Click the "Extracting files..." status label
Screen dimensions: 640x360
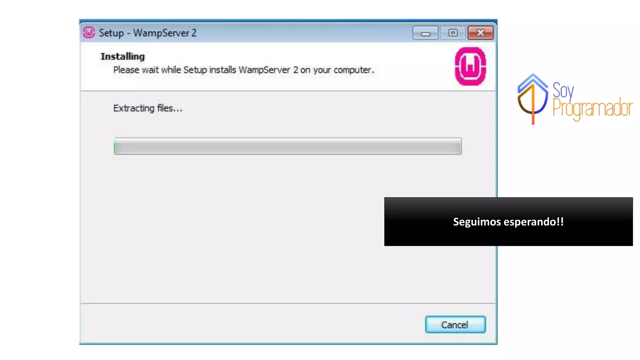147,108
